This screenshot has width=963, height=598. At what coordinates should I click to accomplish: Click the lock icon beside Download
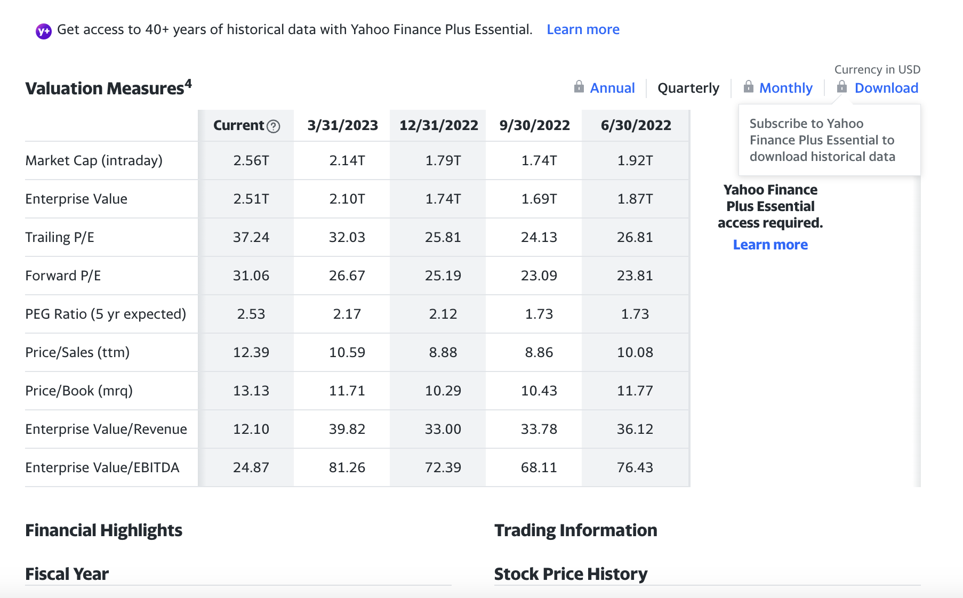click(x=841, y=87)
